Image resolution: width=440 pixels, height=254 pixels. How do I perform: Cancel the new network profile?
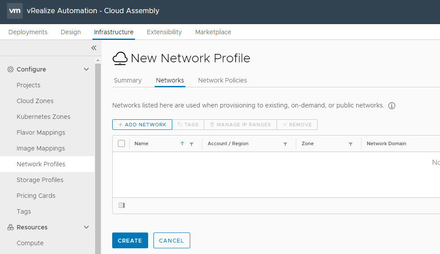tap(171, 240)
